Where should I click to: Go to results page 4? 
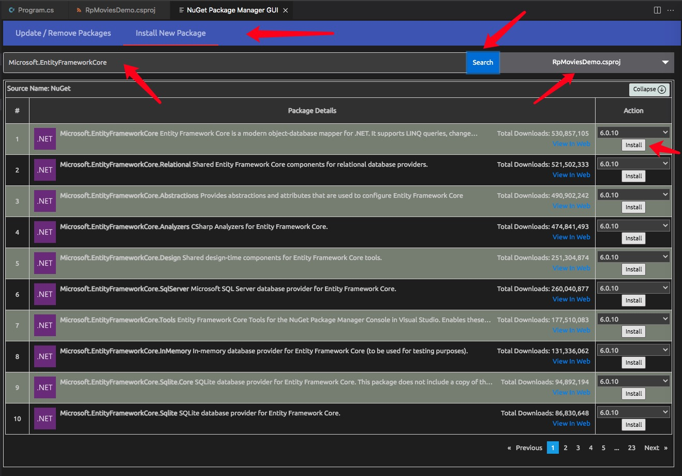coord(590,448)
